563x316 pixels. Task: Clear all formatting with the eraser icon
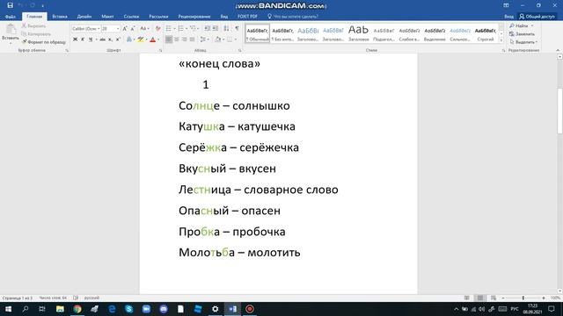157,29
